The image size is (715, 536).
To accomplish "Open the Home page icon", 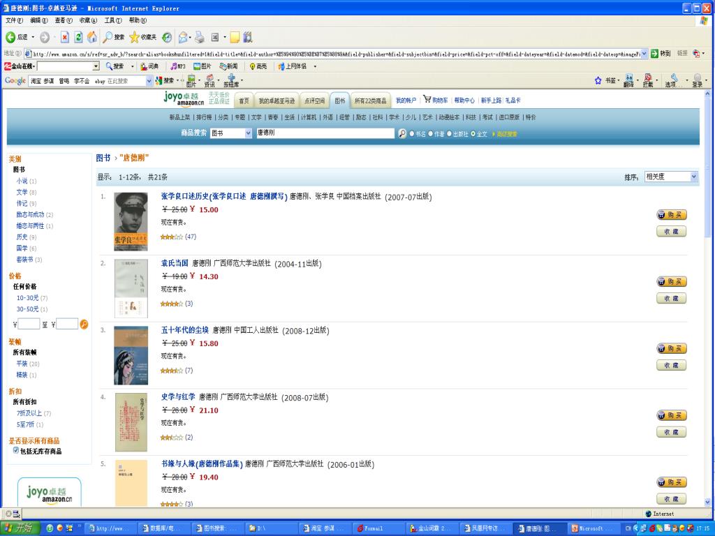I will [92, 37].
